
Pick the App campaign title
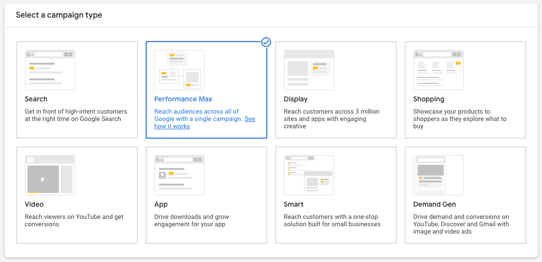(x=161, y=204)
